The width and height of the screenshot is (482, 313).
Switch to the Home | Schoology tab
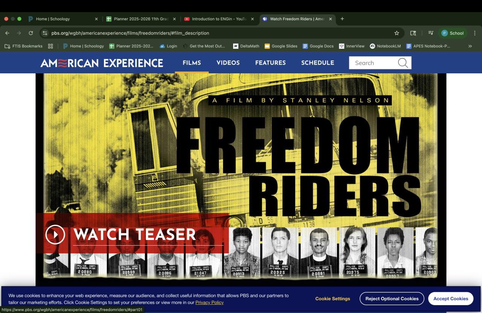(63, 19)
